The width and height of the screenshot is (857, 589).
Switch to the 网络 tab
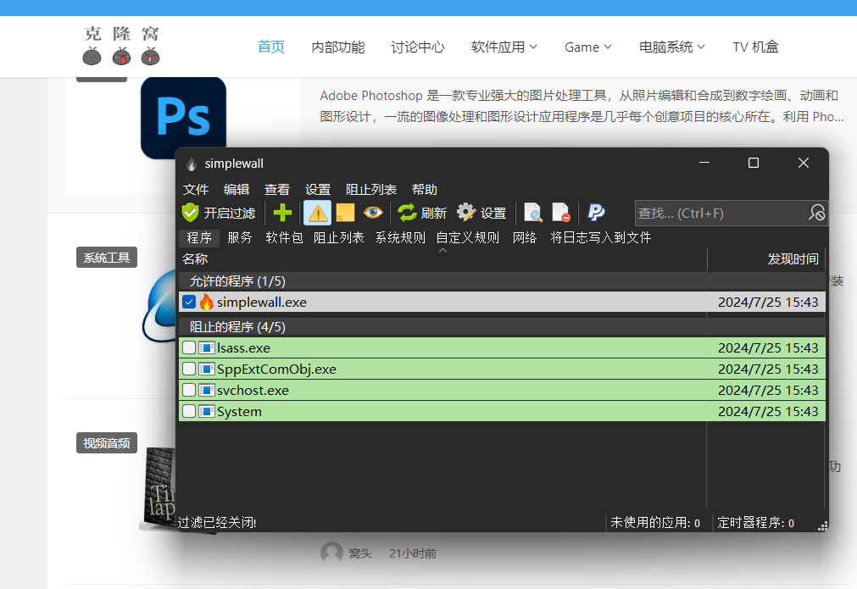(525, 237)
